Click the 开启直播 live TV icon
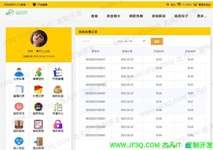This screenshot has width=213, height=150. [x=58, y=72]
